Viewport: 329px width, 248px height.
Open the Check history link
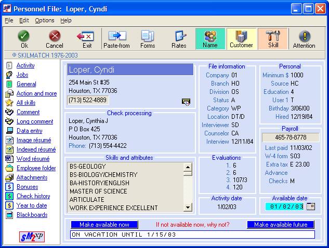click(x=33, y=196)
